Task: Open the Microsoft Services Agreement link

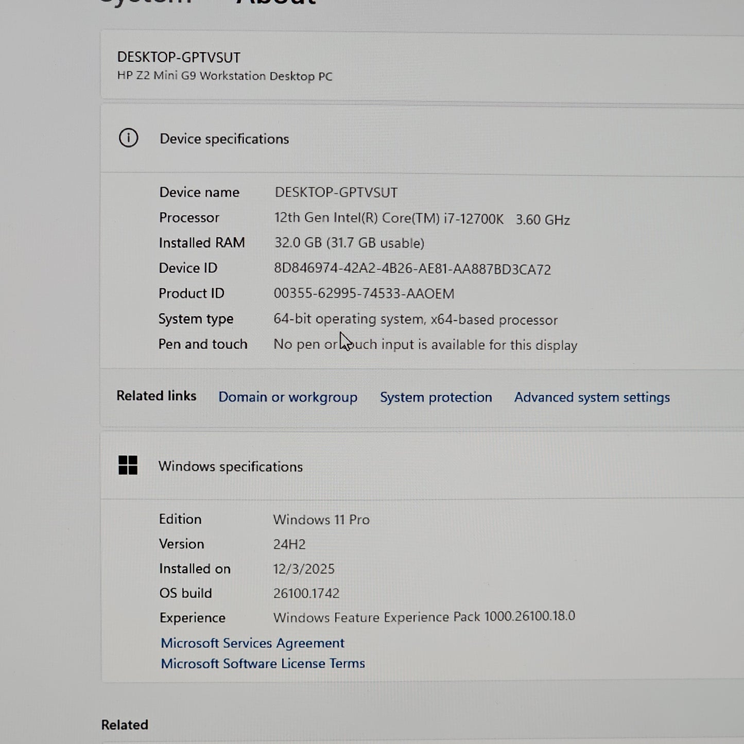Action: (253, 643)
